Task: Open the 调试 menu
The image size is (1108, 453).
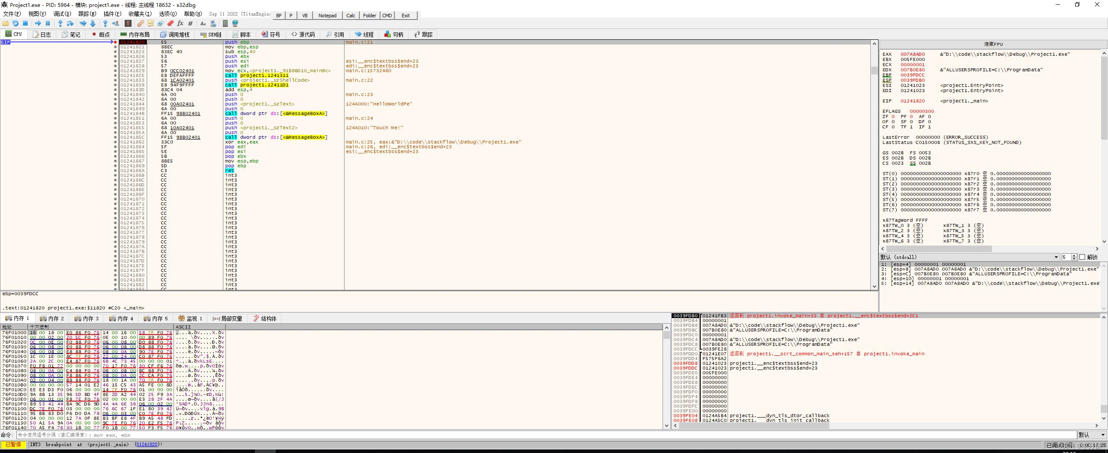Action: pyautogui.click(x=62, y=14)
